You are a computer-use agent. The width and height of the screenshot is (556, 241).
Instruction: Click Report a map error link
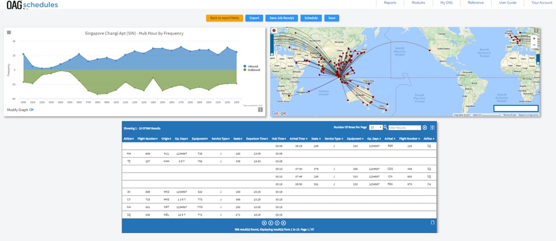click(x=528, y=115)
